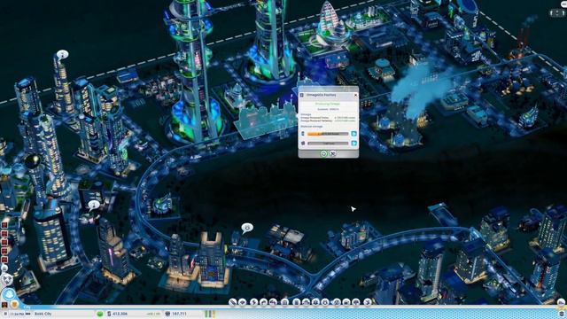Click the second shipment storage transfer button
This screenshot has width=567, height=319.
click(x=354, y=144)
